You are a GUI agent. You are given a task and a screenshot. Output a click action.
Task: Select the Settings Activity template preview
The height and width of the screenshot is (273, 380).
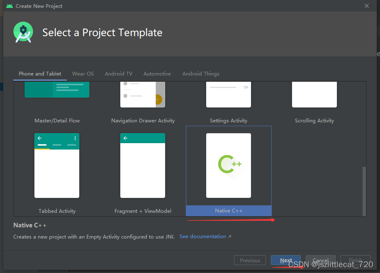229,94
